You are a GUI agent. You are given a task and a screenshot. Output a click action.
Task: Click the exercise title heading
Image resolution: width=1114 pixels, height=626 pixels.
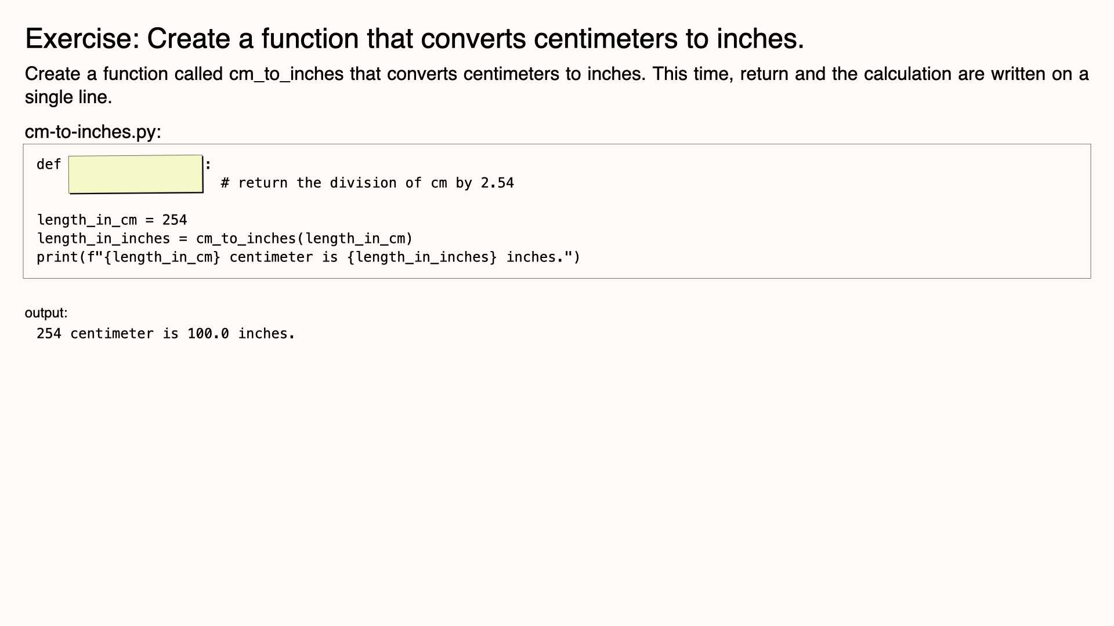[414, 39]
